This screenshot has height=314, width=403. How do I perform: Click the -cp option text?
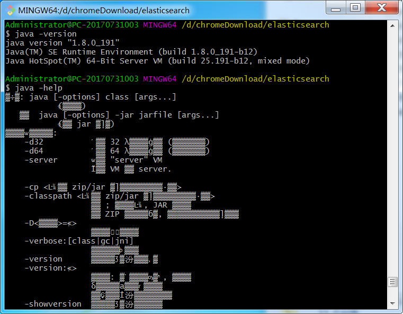[31, 187]
